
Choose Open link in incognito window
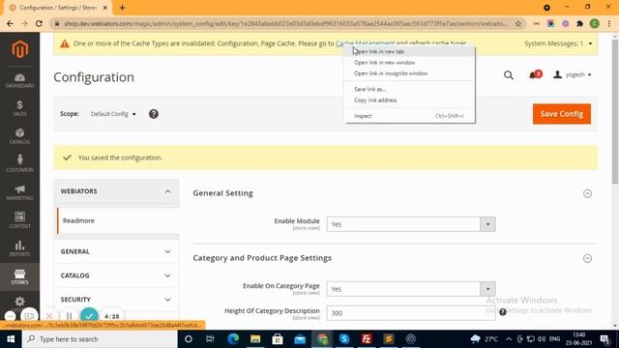tap(410, 73)
